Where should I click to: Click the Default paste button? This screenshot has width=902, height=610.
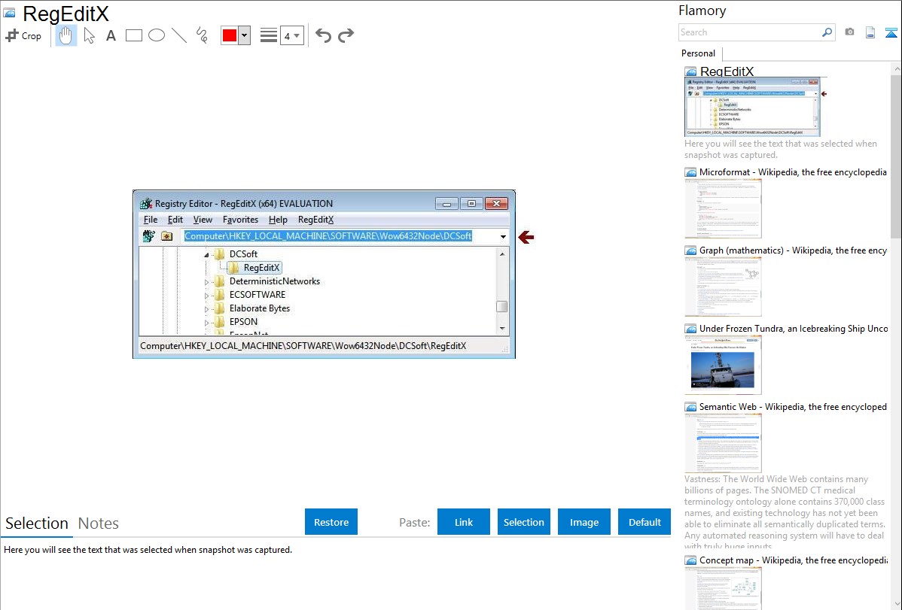[x=645, y=522]
